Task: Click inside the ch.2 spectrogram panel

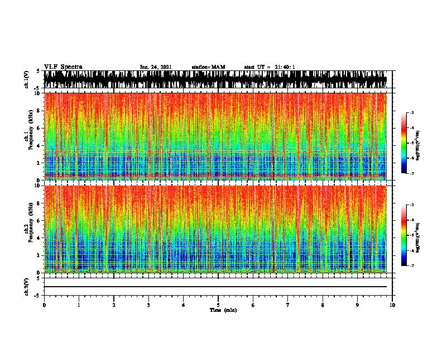Action: point(215,229)
